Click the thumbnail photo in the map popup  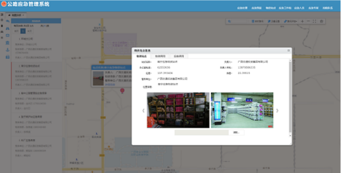(x=98, y=78)
